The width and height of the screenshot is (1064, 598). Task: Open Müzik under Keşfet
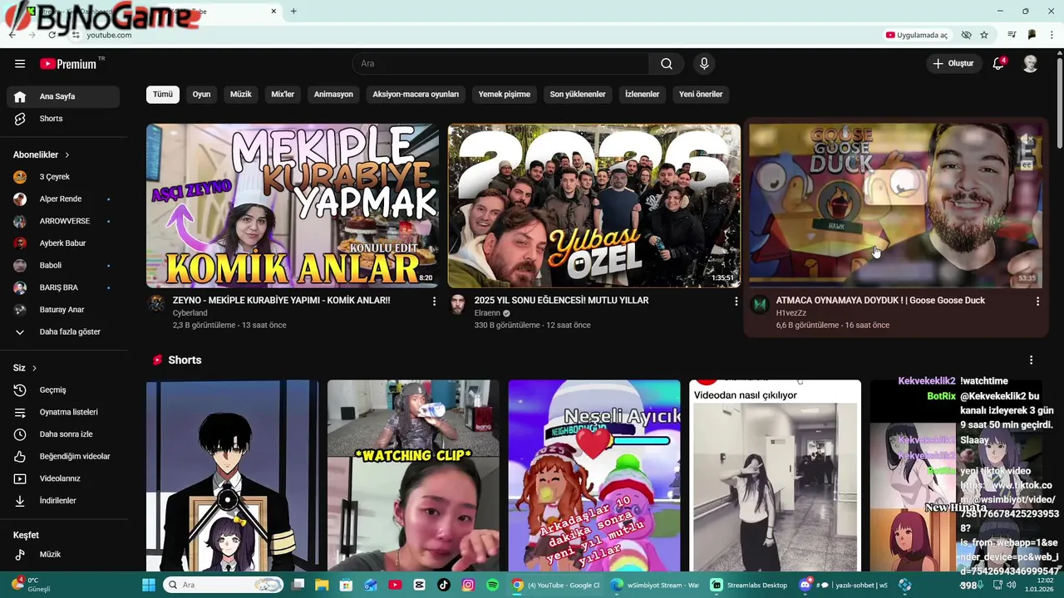click(x=63, y=554)
